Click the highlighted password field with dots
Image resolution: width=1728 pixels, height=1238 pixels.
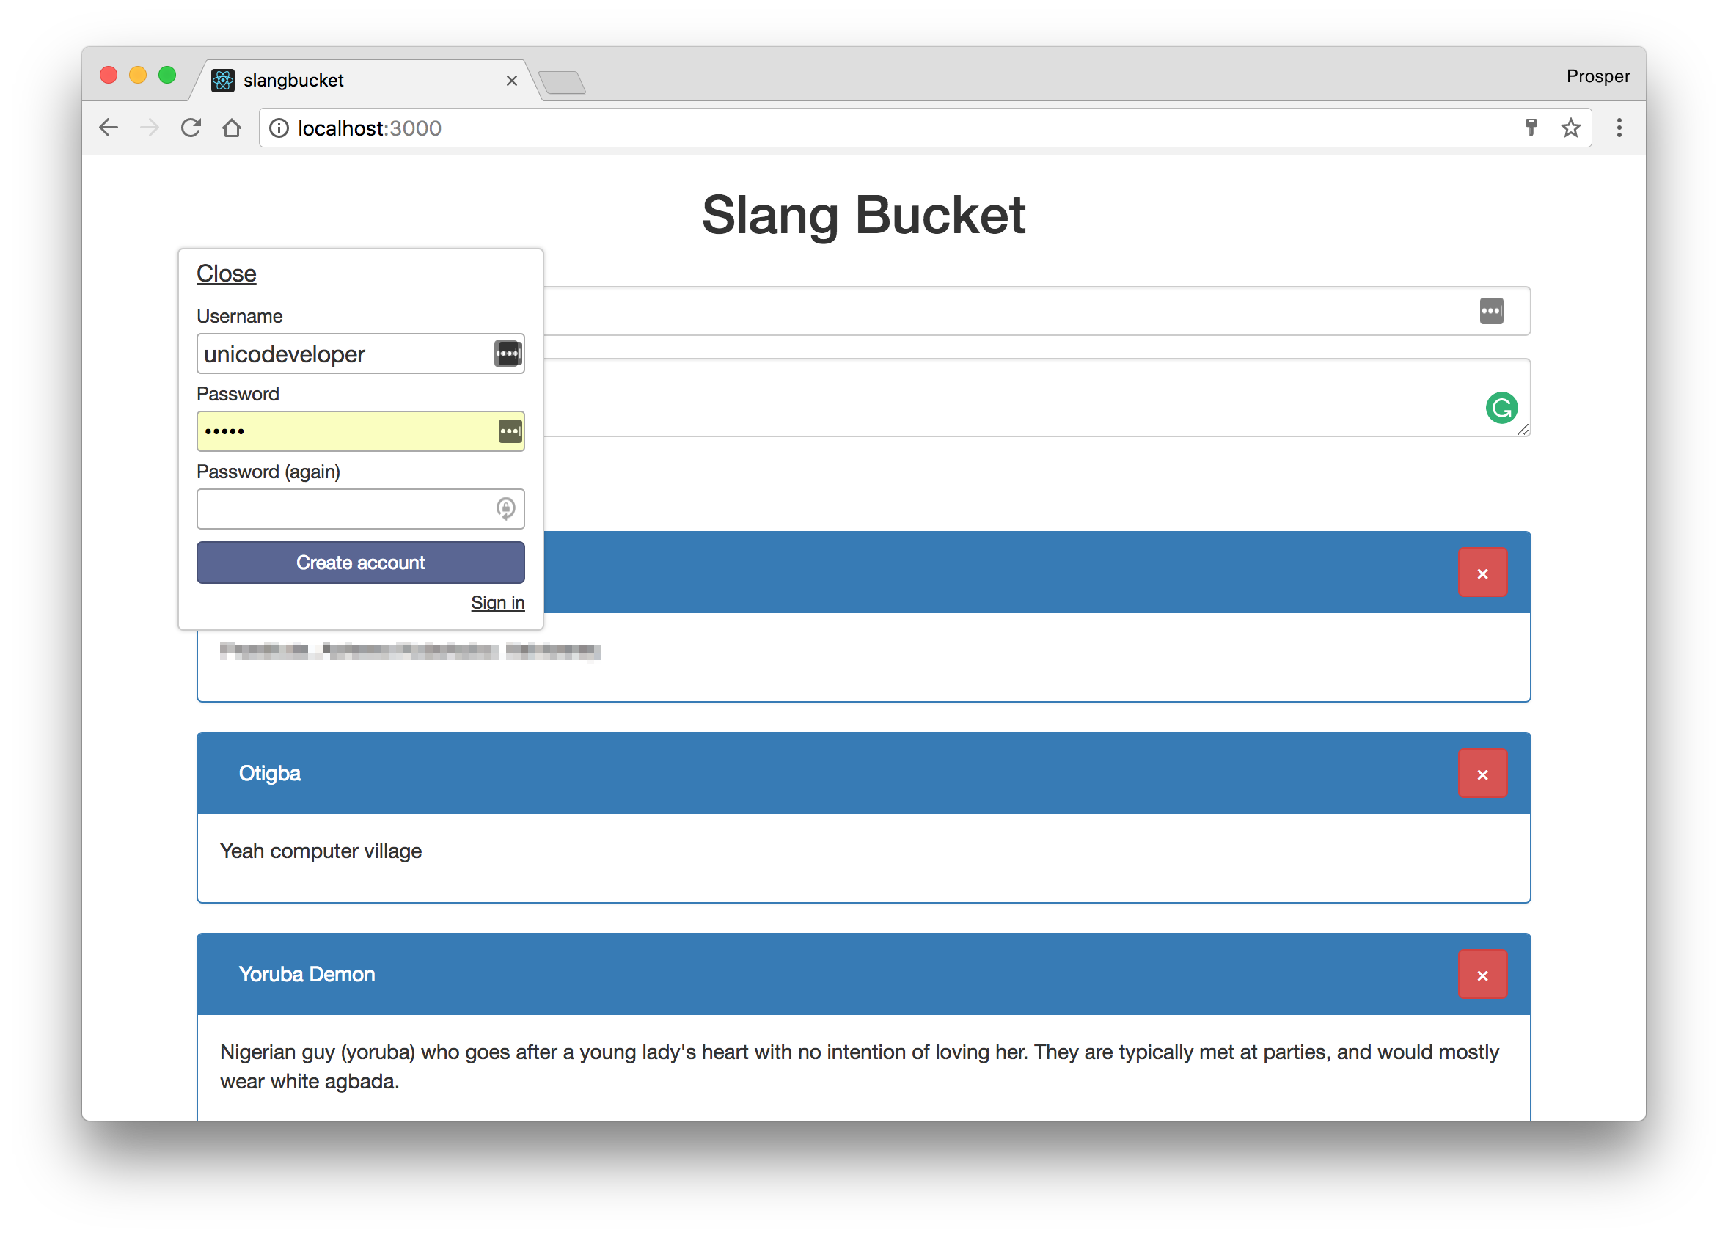[x=360, y=431]
